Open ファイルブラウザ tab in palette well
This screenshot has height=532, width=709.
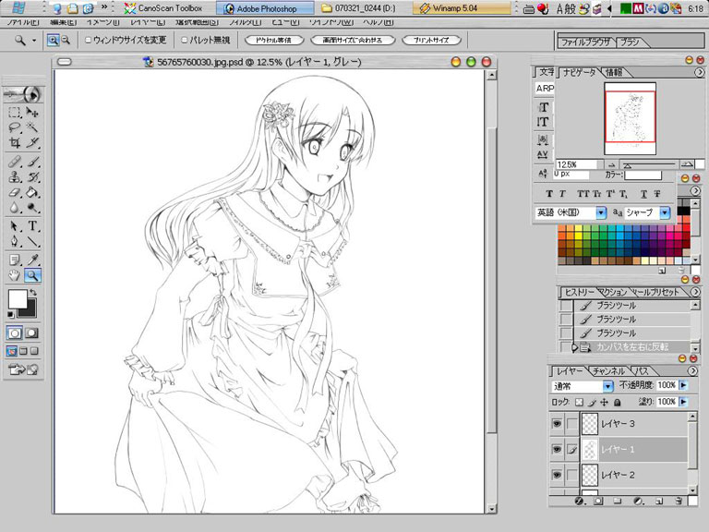pyautogui.click(x=586, y=42)
